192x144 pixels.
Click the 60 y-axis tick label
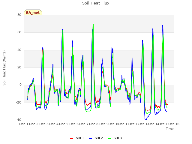click(19, 32)
